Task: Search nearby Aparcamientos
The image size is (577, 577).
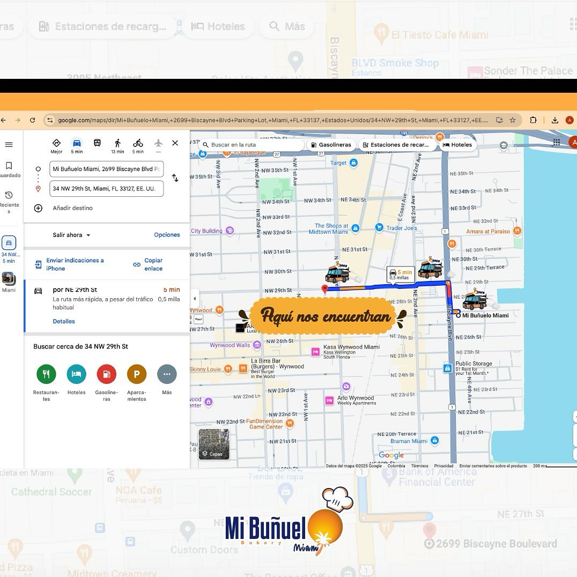Action: 137,382
